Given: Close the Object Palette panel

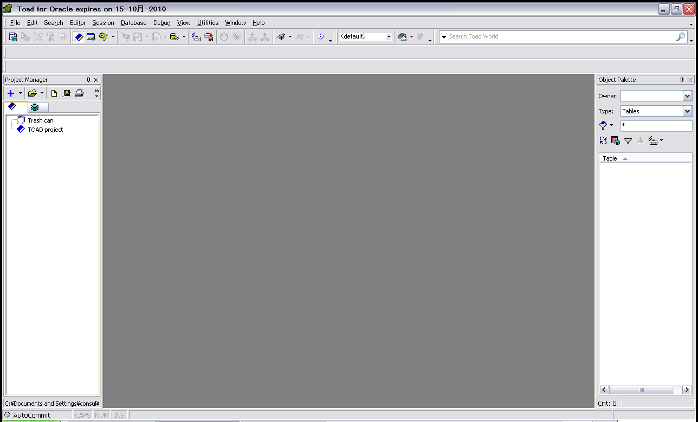Looking at the screenshot, I should coord(690,80).
